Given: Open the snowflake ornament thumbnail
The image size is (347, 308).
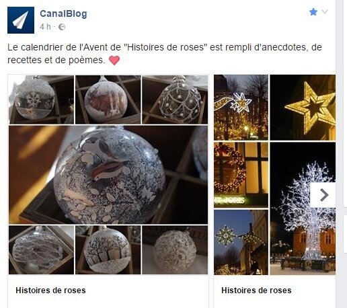Looking at the screenshot, I should pos(42,100).
